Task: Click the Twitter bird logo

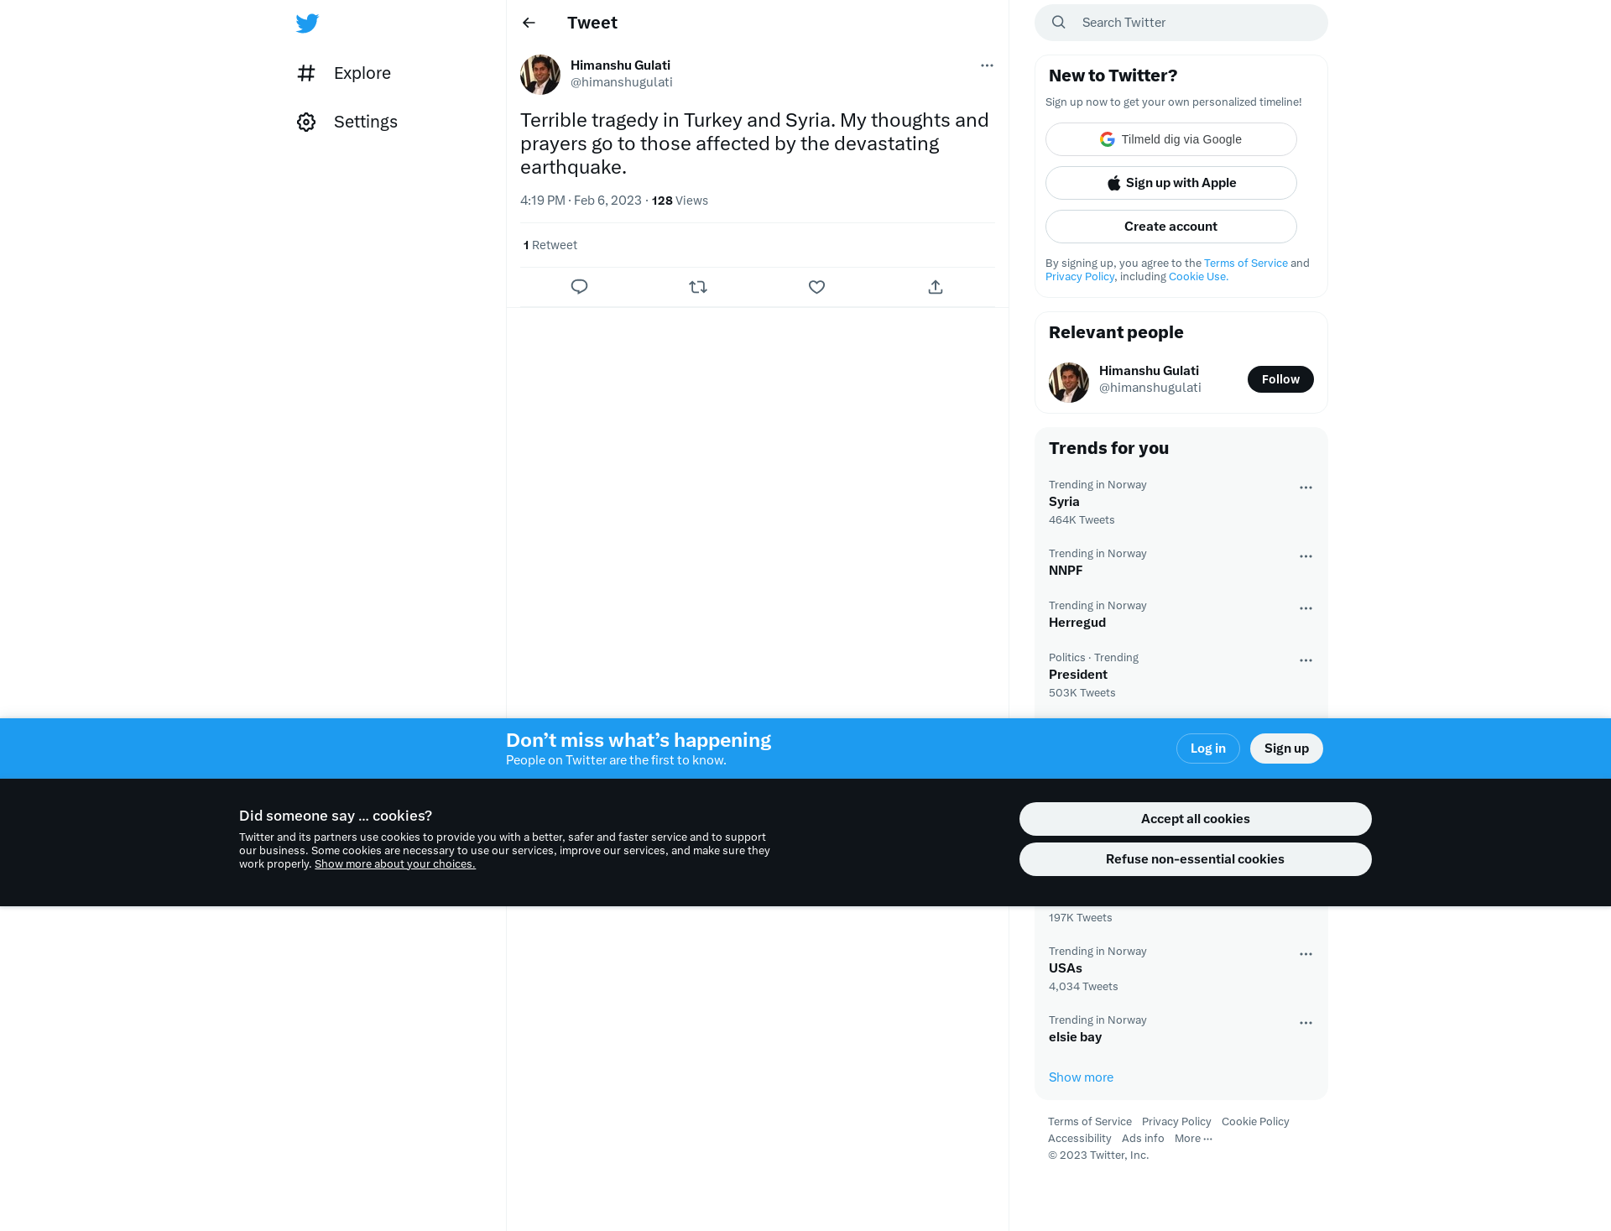Action: pyautogui.click(x=307, y=23)
